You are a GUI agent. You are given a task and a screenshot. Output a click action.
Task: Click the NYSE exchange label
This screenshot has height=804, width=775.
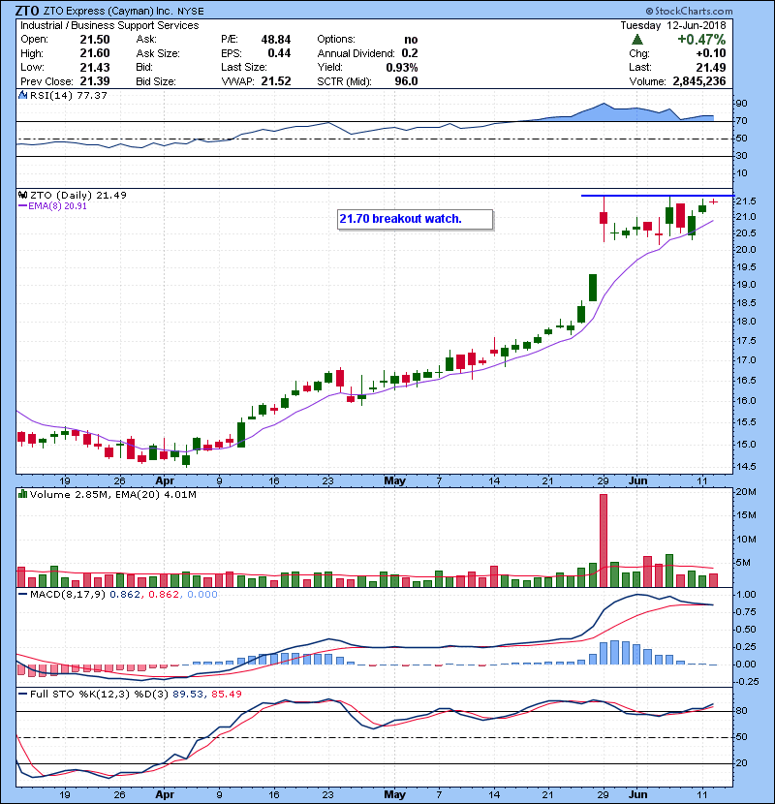coord(191,12)
